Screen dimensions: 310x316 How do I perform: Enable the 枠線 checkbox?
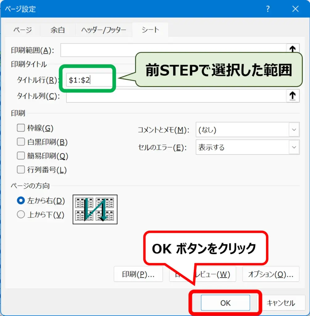(21, 128)
